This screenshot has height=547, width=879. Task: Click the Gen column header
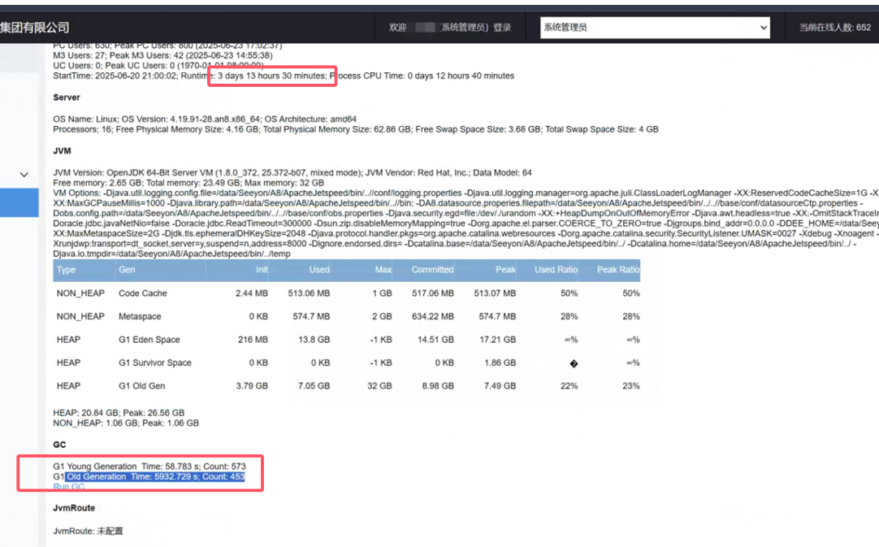(127, 270)
